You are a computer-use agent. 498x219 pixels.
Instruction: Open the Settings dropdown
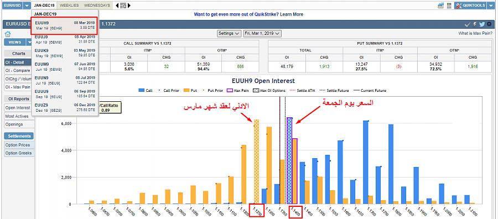229,33
